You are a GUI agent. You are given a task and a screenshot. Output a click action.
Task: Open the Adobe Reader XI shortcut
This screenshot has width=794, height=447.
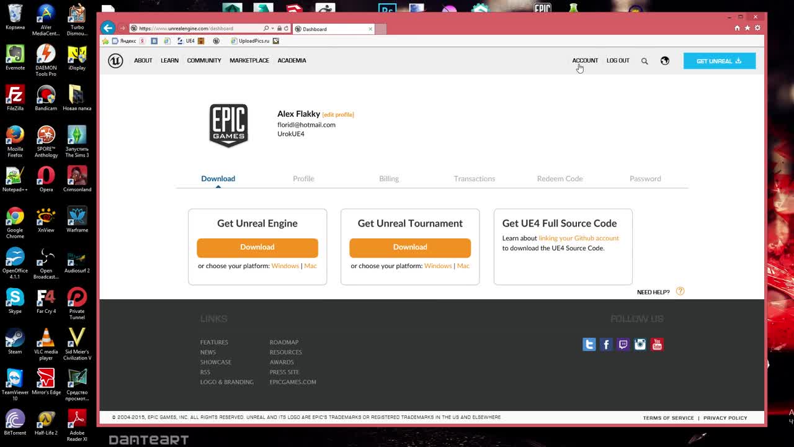[x=77, y=425]
